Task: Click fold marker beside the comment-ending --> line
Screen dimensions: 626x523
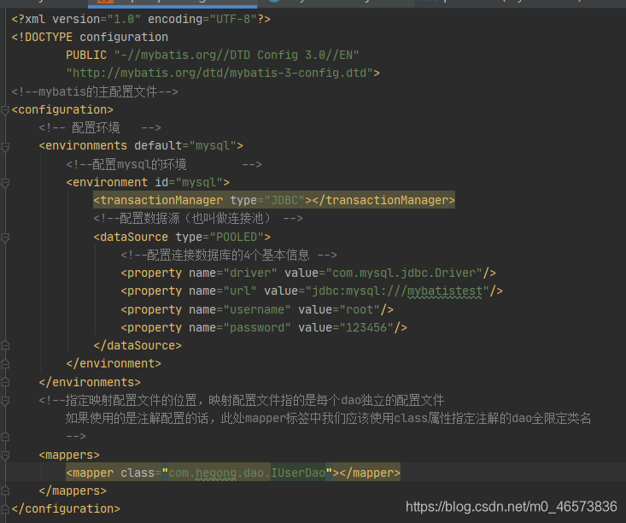Action: point(5,437)
